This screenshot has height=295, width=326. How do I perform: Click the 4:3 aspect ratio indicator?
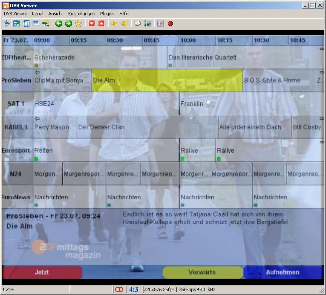click(133, 289)
